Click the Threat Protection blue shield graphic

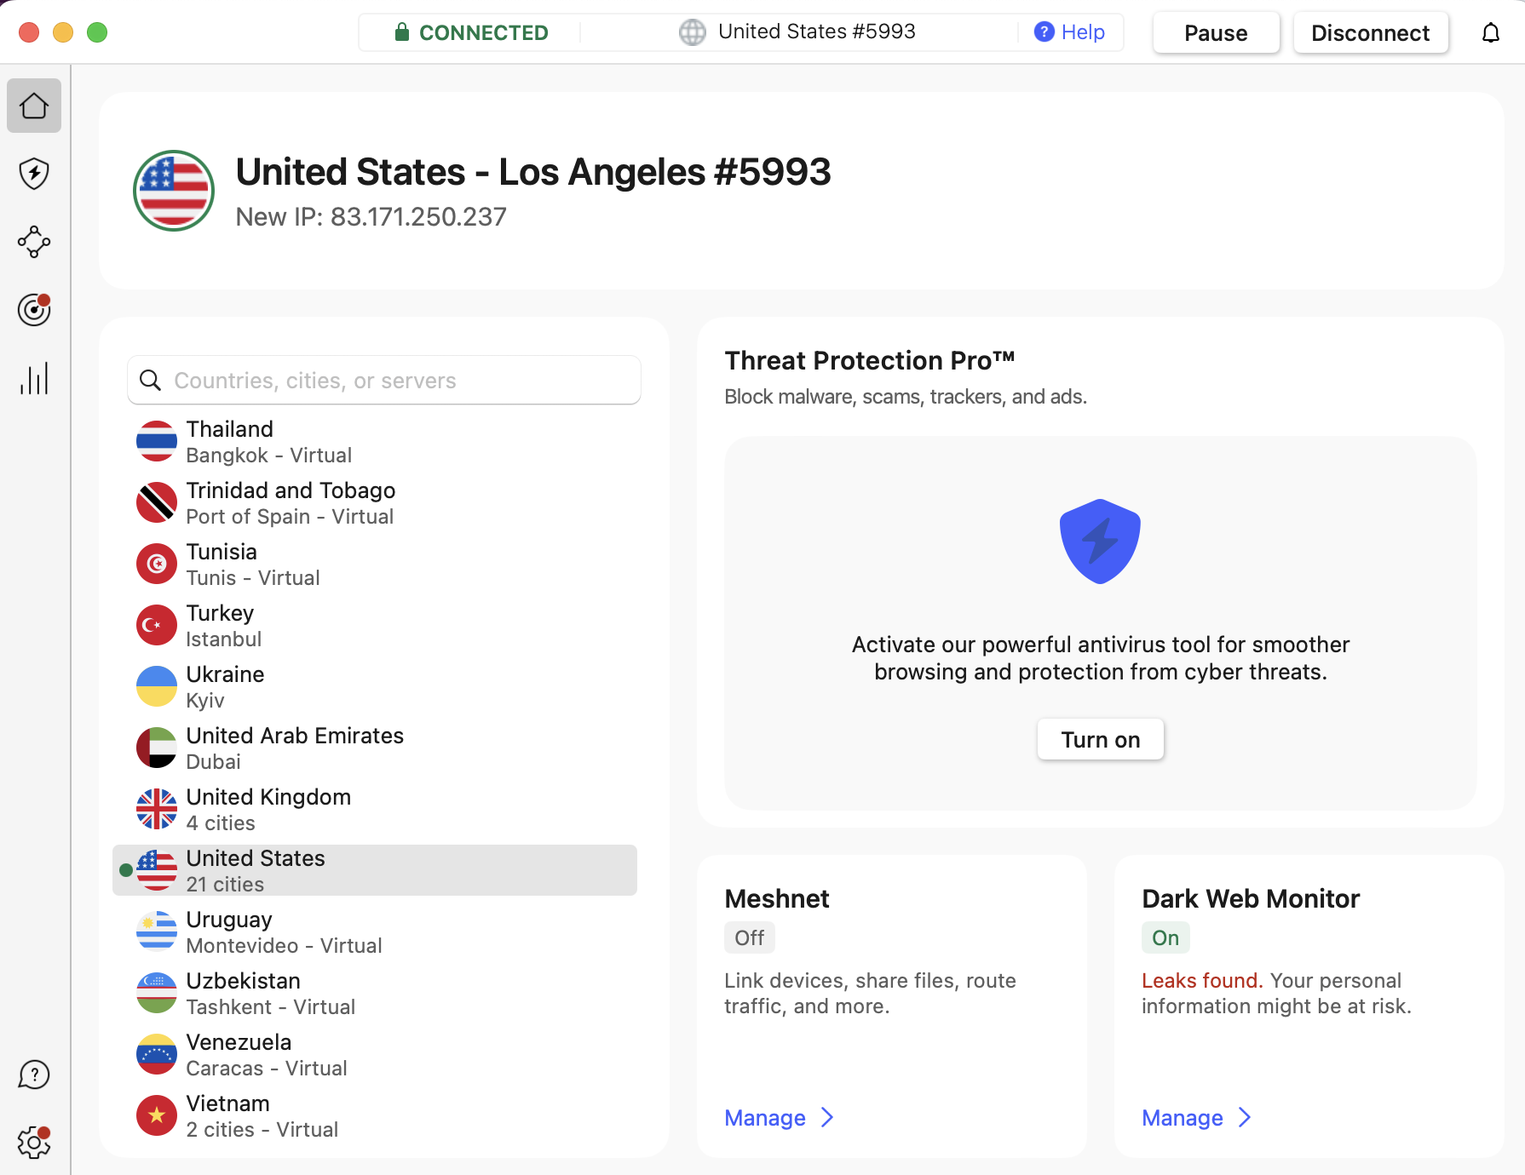point(1100,542)
